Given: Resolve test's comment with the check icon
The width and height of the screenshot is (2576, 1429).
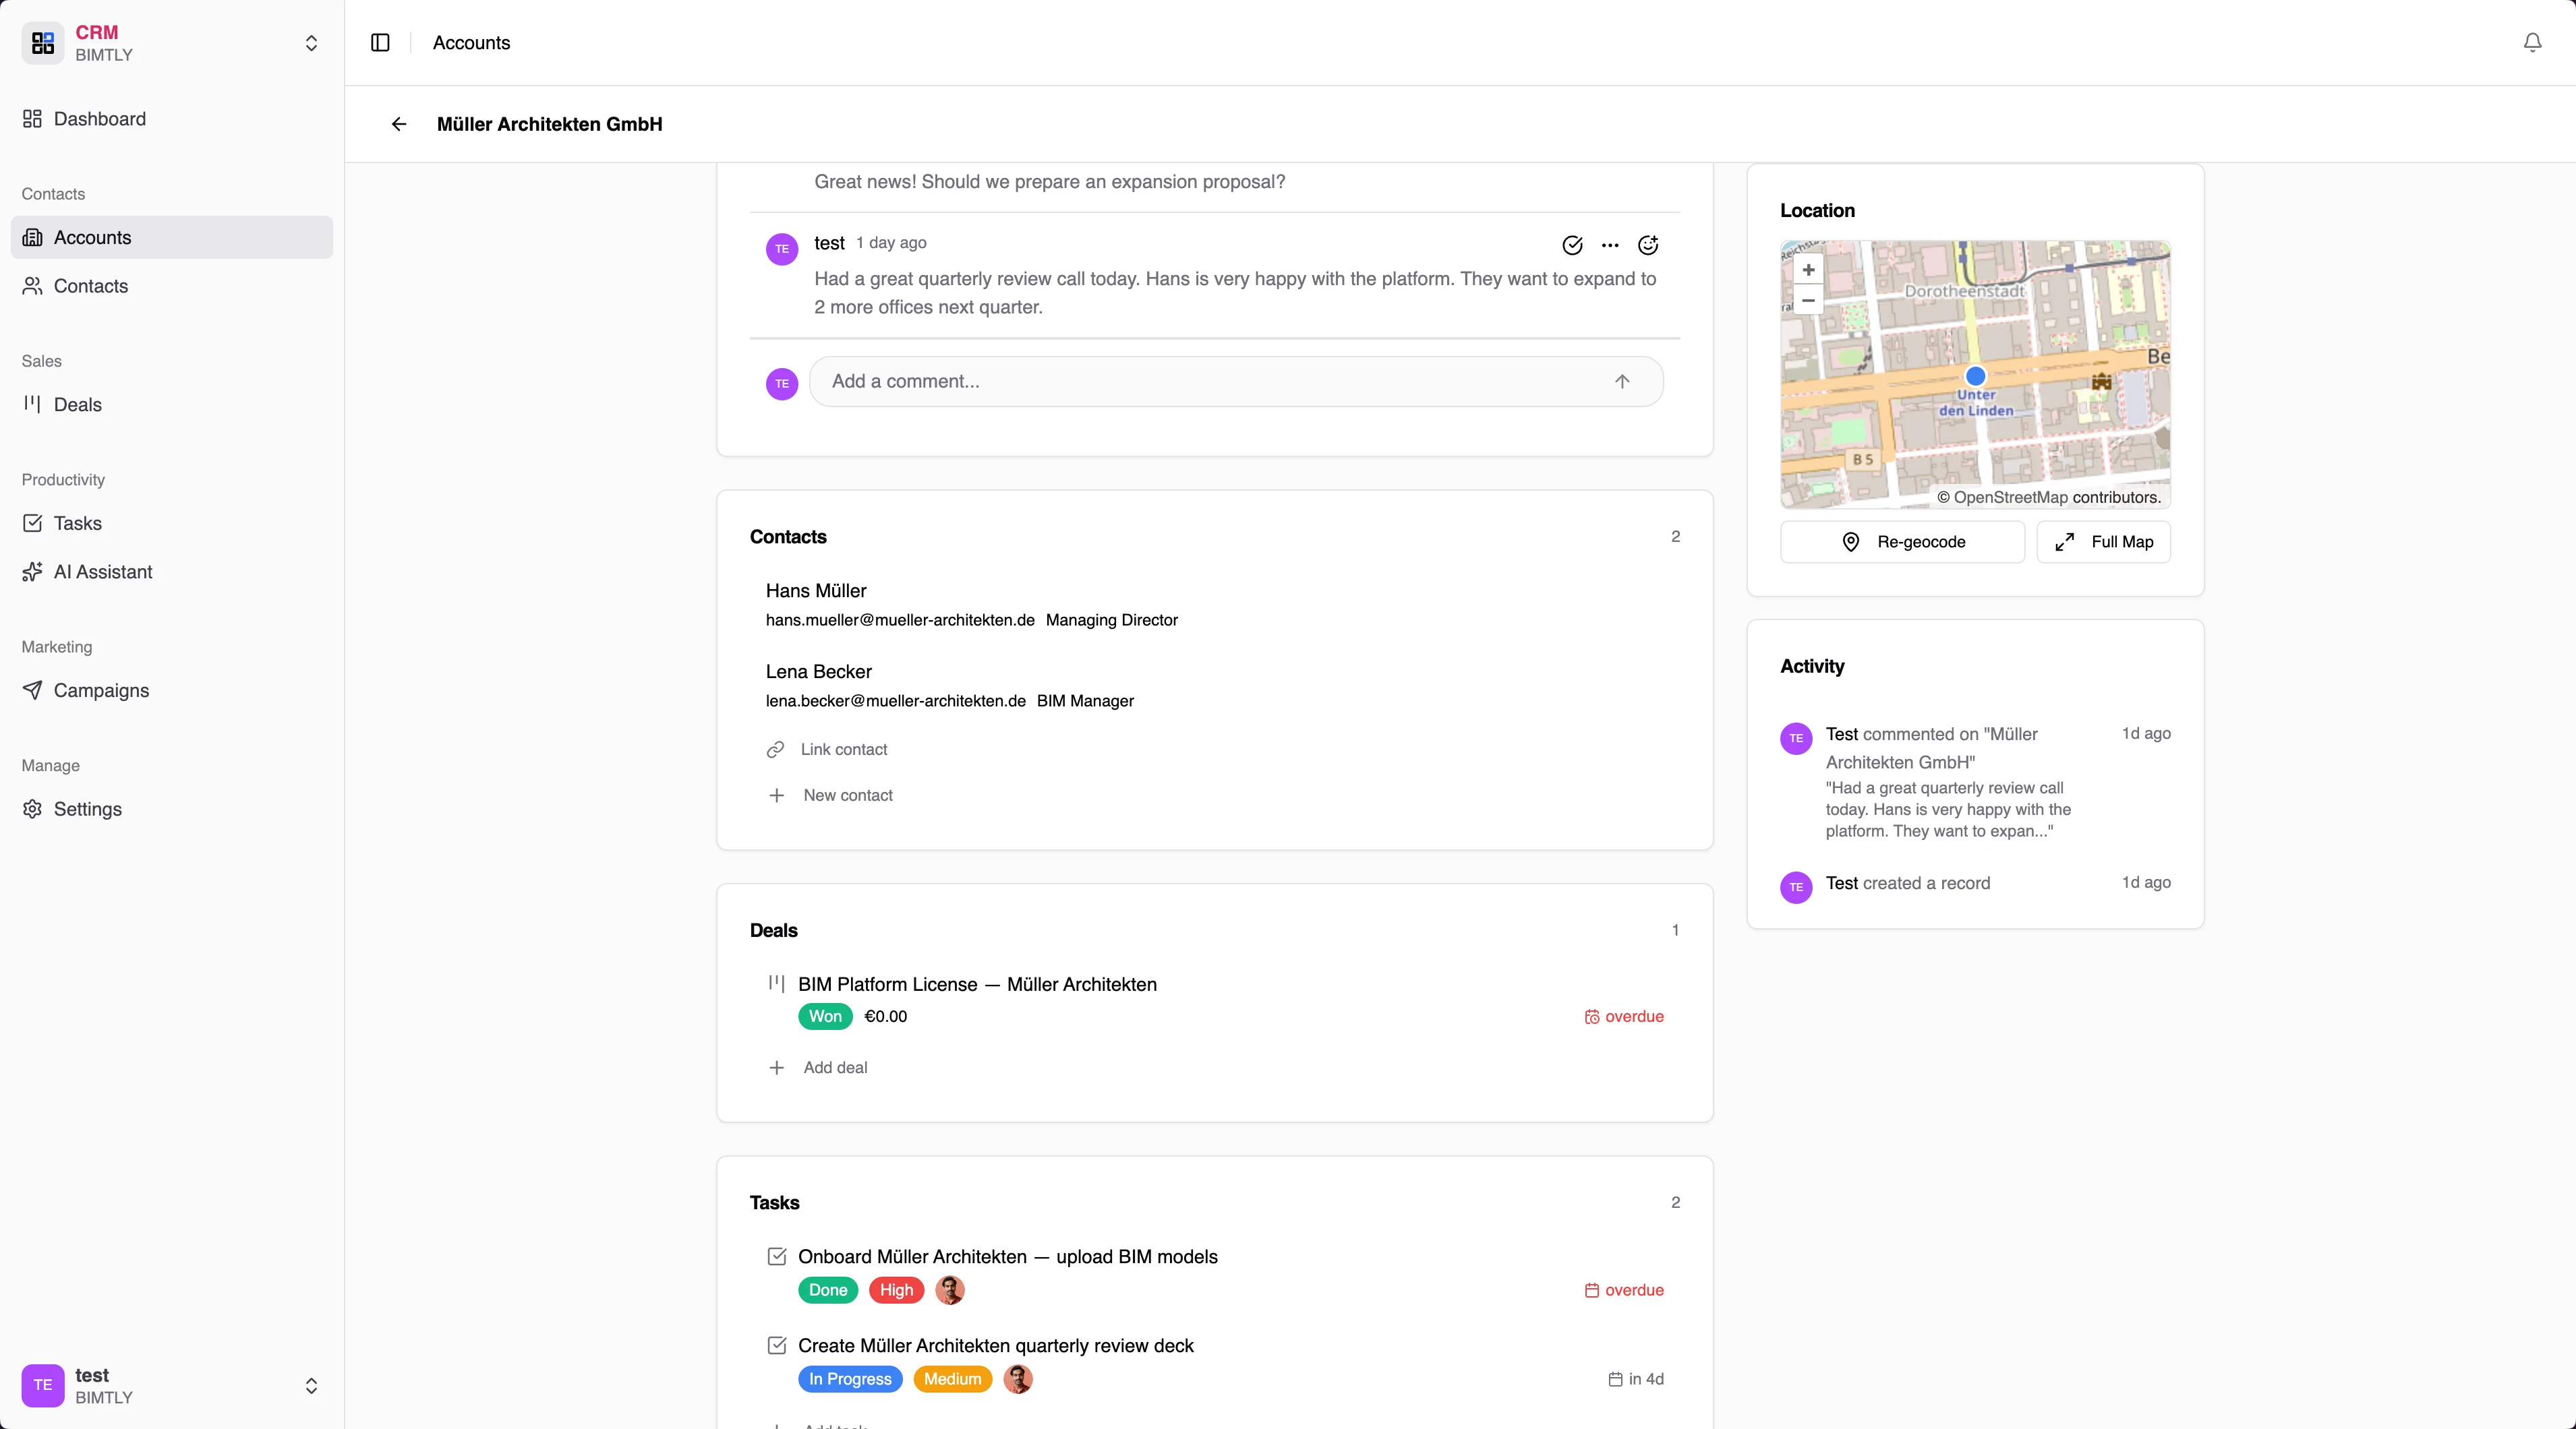Looking at the screenshot, I should (1572, 246).
